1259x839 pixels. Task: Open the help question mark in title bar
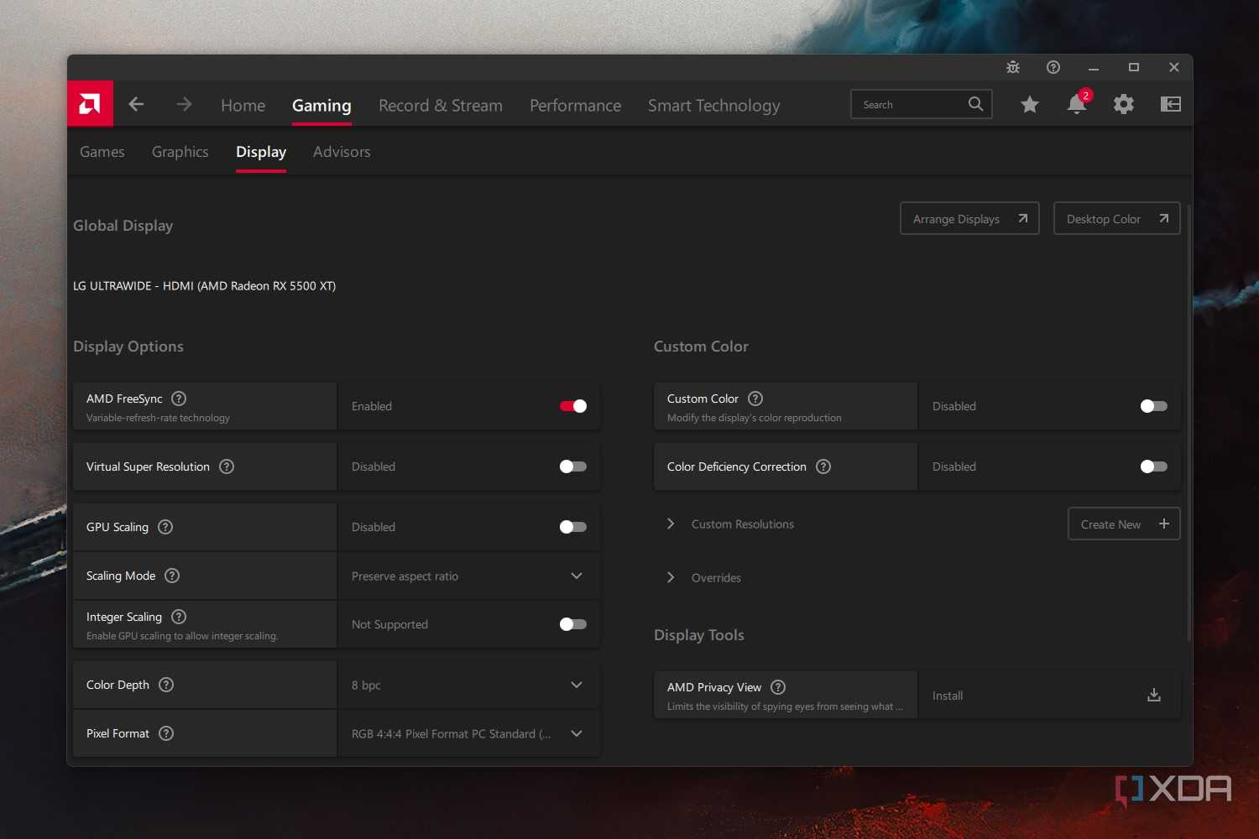coord(1053,67)
